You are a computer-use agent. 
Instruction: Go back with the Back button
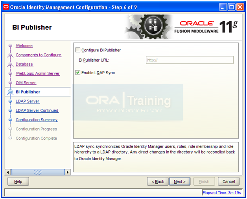point(158,182)
